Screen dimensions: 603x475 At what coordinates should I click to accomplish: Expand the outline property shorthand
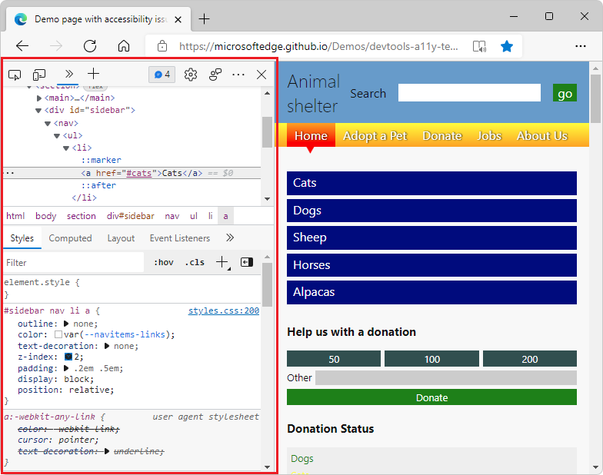coord(66,324)
